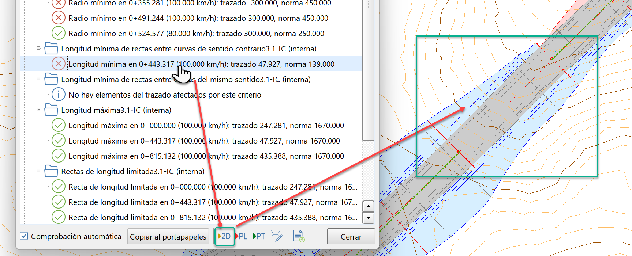
Task: Toggle the Comprobación automática checkbox
Action: pos(24,236)
